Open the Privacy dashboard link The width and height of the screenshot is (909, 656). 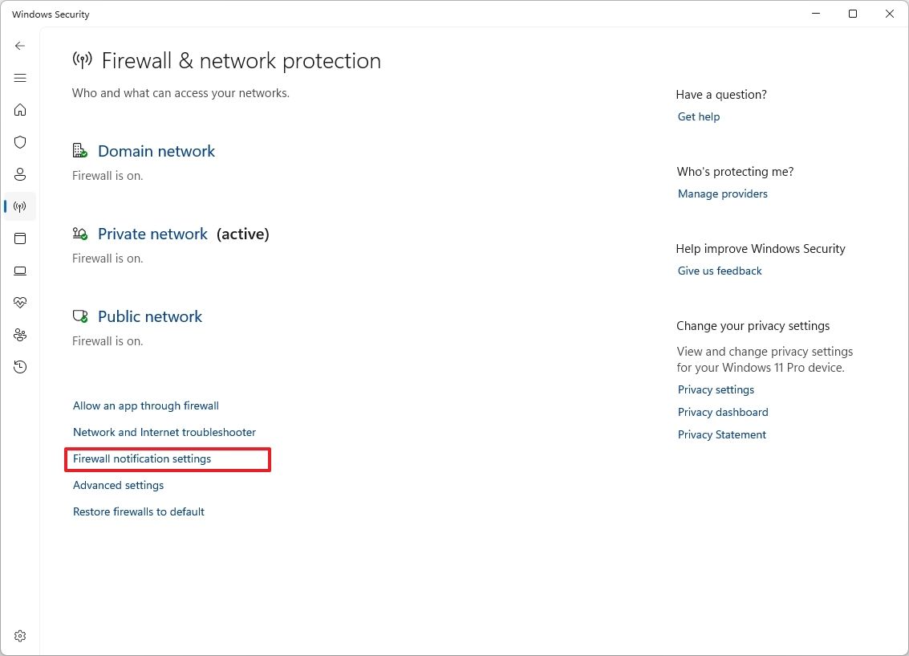coord(722,412)
